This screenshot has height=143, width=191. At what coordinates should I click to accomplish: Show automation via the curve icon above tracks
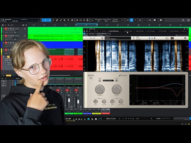pos(12,25)
